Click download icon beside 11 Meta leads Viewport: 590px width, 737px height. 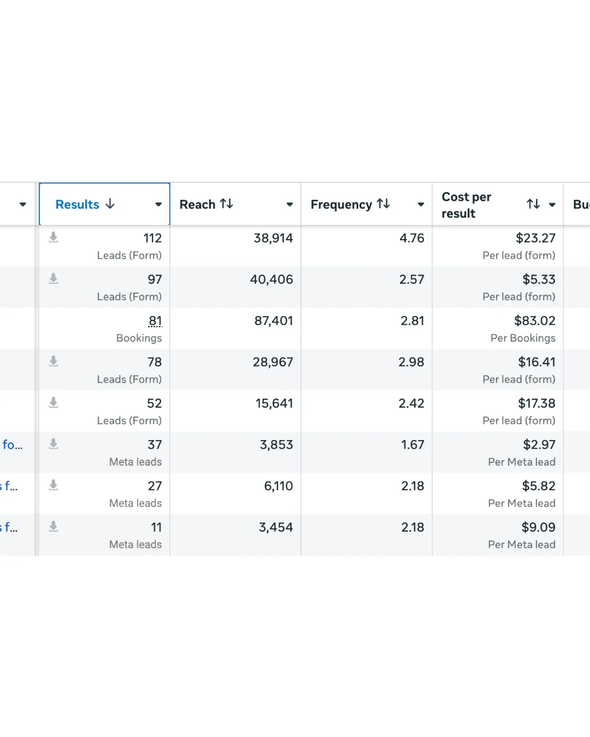54,526
